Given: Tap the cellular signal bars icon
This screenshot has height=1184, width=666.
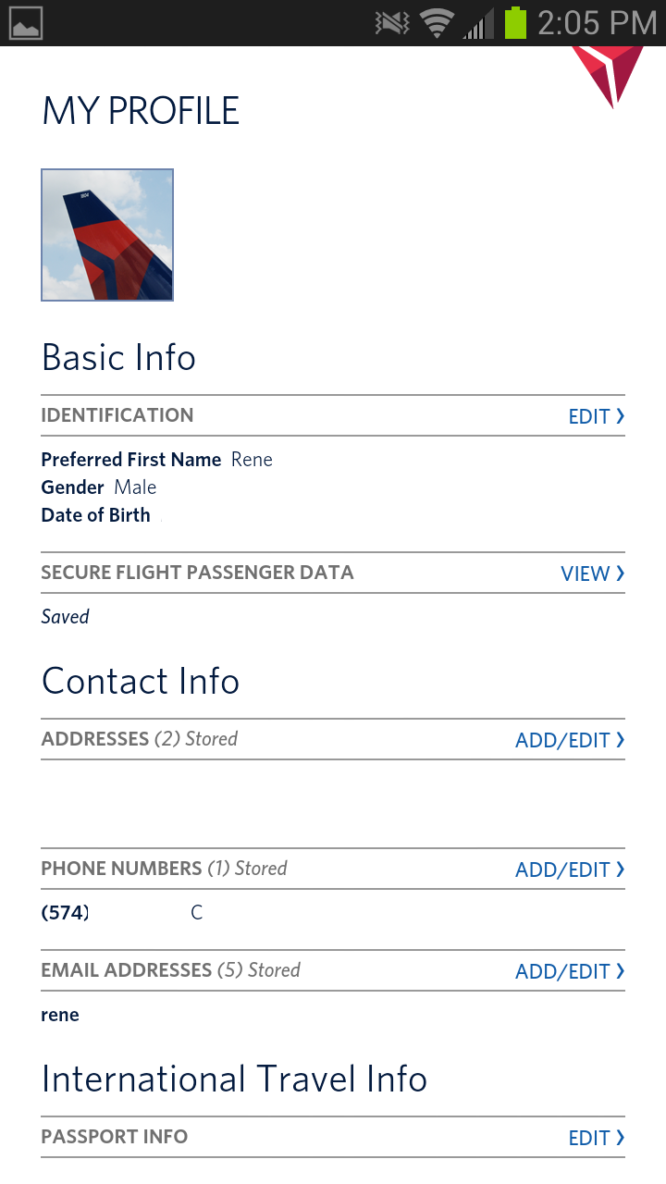Looking at the screenshot, I should pos(477,24).
